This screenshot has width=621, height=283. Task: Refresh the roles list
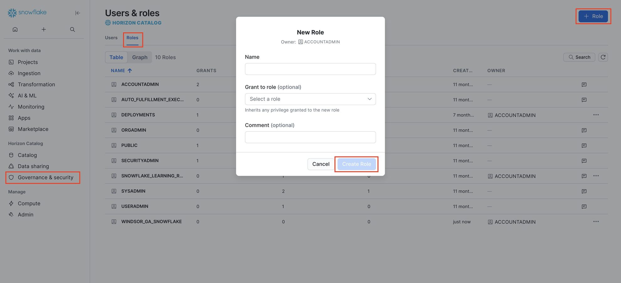point(603,57)
